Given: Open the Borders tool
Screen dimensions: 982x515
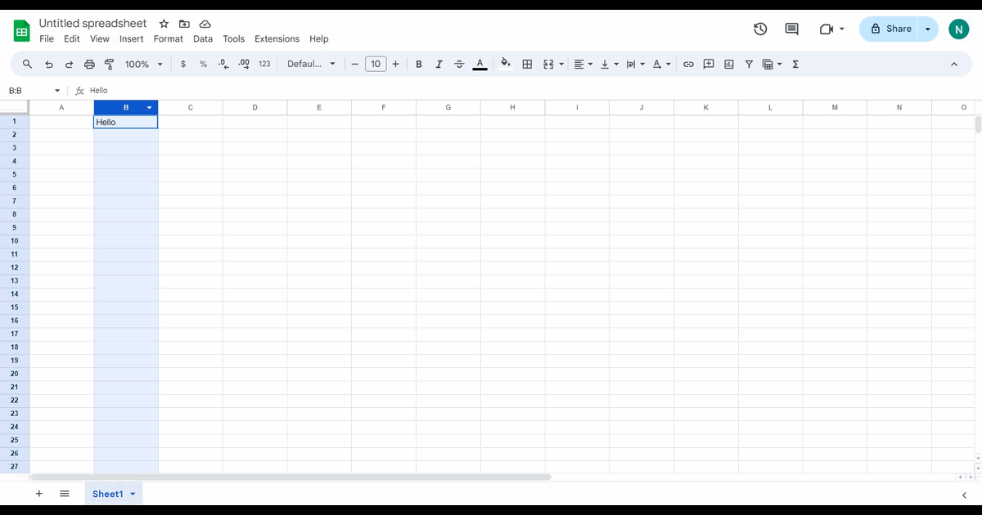Looking at the screenshot, I should 528,64.
